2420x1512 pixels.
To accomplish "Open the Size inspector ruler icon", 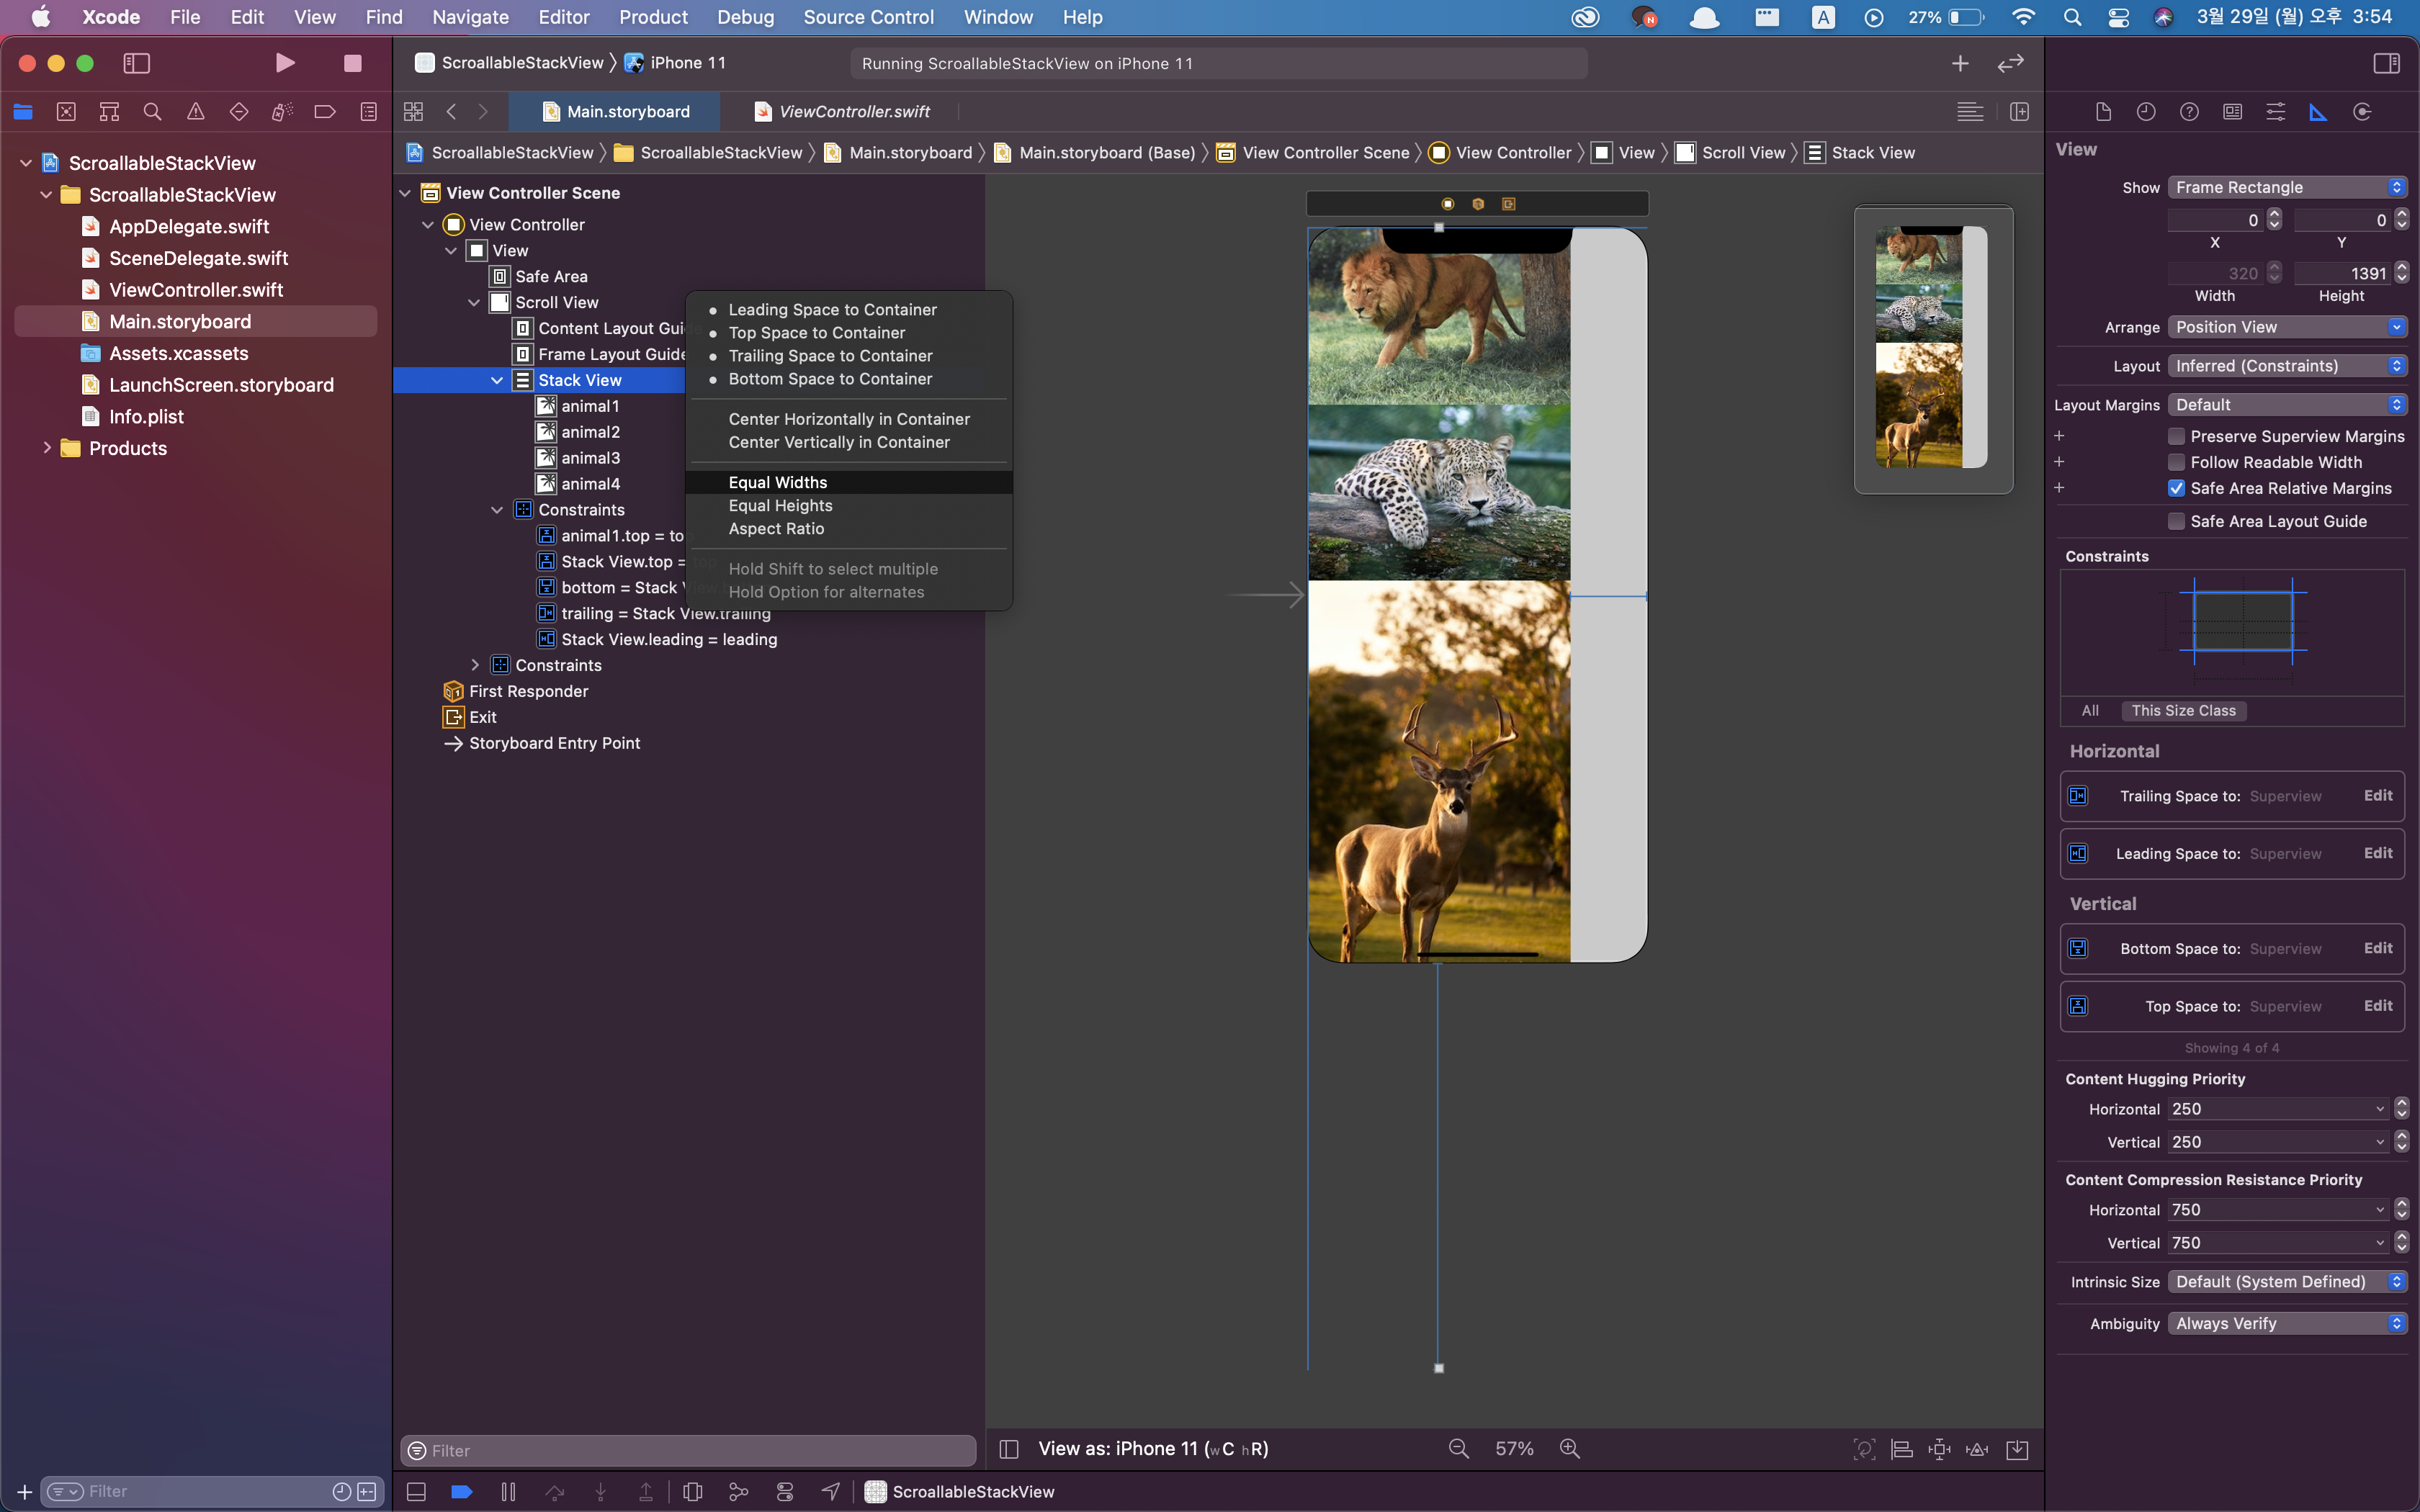I will (2318, 112).
